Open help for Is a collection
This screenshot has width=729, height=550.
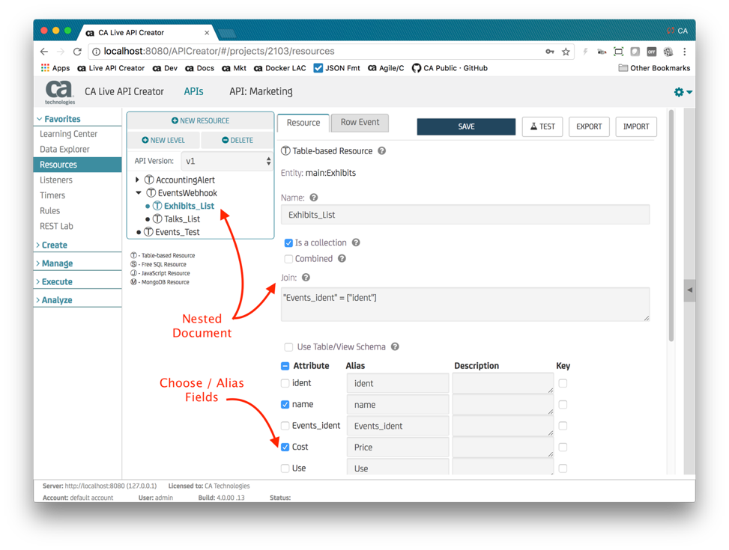[x=356, y=242]
